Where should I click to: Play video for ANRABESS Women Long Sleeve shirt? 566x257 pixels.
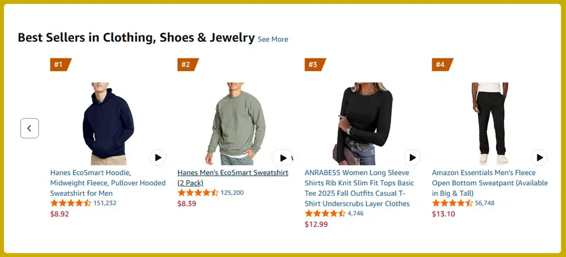[412, 158]
